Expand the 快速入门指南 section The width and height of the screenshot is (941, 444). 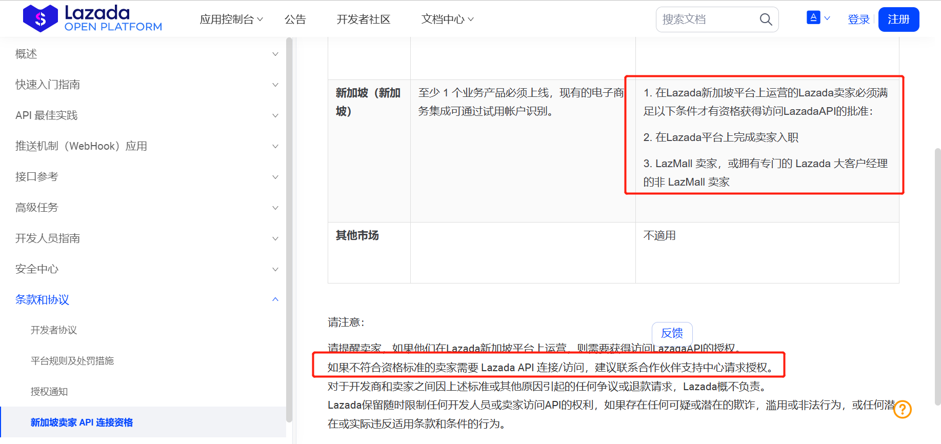click(x=147, y=85)
